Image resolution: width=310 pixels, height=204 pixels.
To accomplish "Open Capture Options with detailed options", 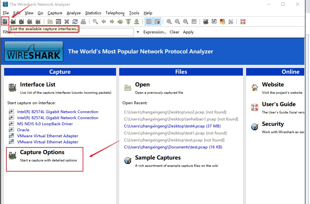I will point(42,152).
